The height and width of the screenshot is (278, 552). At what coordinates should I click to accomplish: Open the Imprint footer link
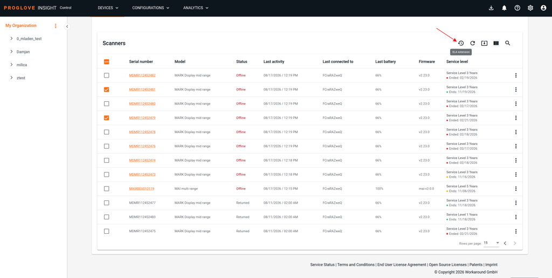pos(491,265)
